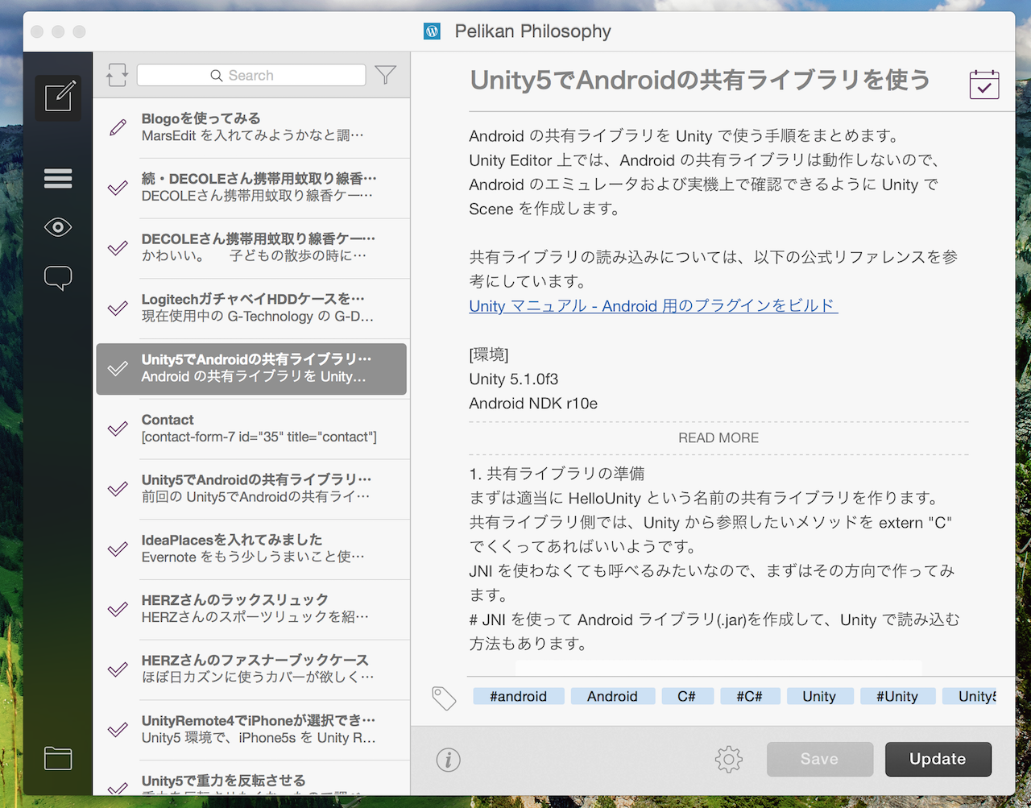Click the checkmark icon on the IdeaPlacesを入れてみました row
This screenshot has width=1031, height=808.
click(118, 549)
